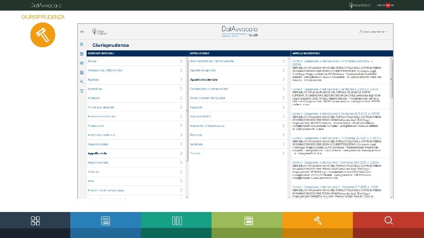The image size is (424, 238).
Task: Open the document icon in the left sidebar
Action: (x=82, y=54)
